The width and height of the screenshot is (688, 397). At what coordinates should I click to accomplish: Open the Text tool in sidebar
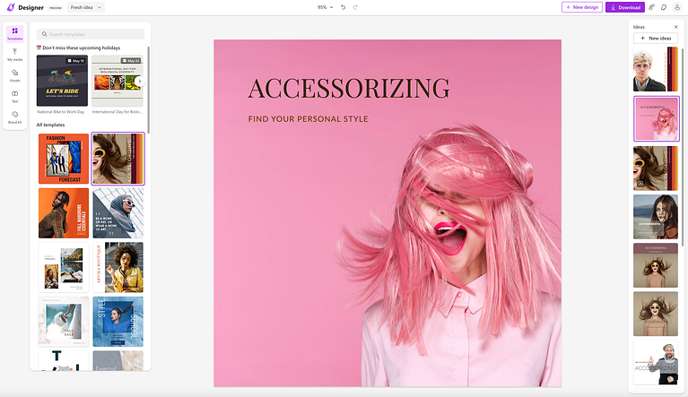coord(15,96)
